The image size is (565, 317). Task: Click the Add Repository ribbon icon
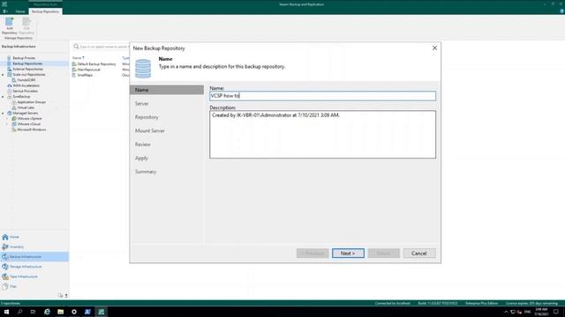(x=10, y=26)
